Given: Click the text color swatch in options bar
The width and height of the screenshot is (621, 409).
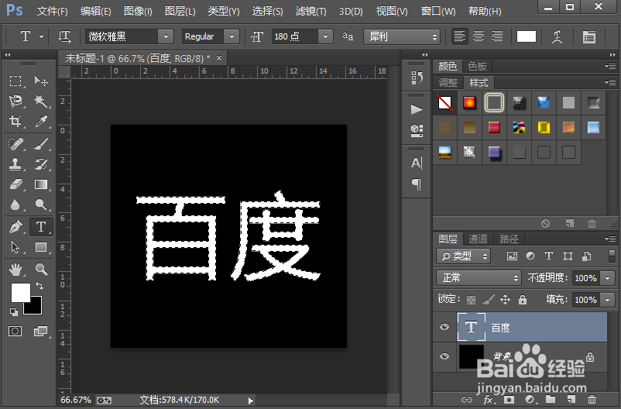Looking at the screenshot, I should (527, 37).
